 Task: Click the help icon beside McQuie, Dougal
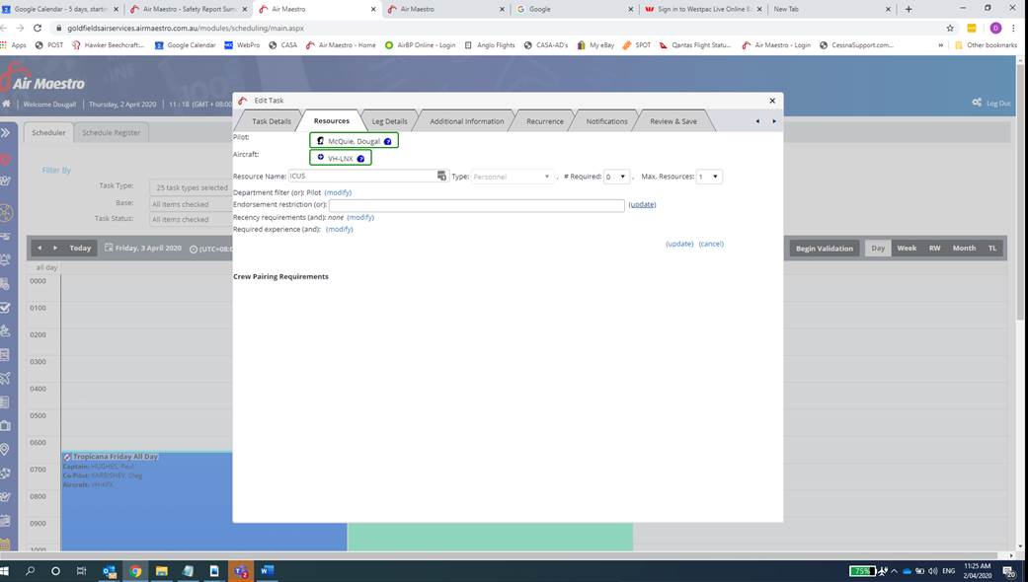[x=387, y=141]
